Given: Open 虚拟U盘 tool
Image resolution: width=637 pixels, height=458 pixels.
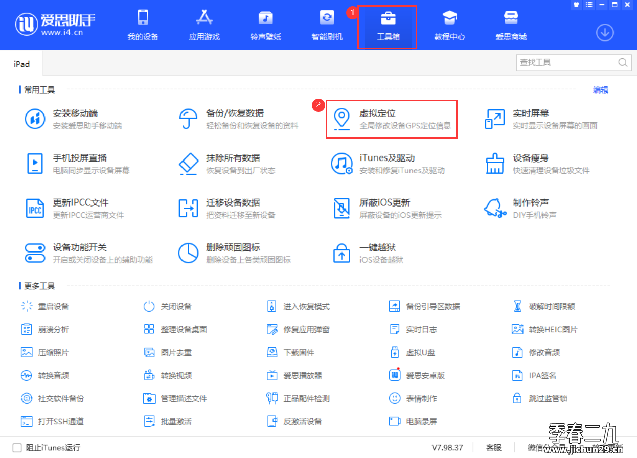Looking at the screenshot, I should (x=412, y=352).
